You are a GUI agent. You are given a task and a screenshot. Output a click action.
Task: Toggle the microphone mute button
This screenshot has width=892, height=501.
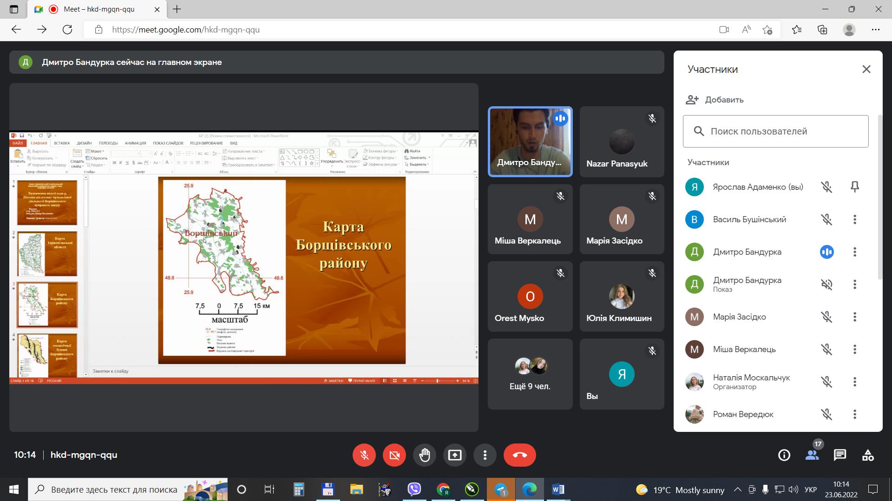tap(364, 455)
